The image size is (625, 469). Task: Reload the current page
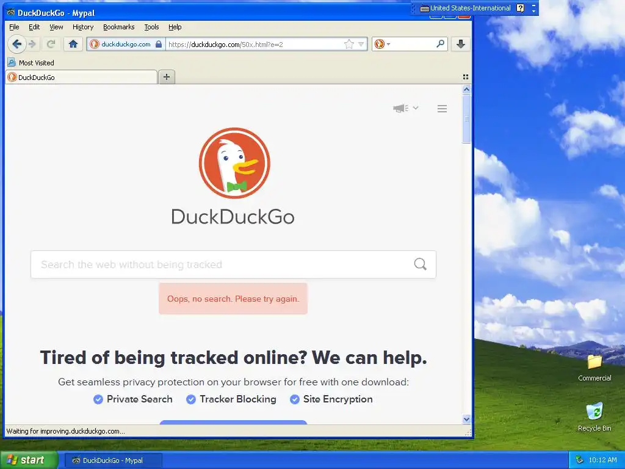coord(51,44)
